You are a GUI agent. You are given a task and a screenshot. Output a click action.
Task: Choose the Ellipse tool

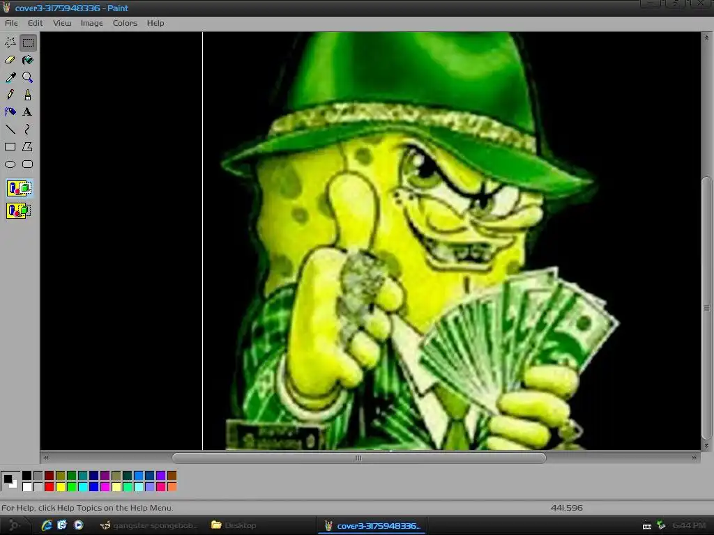point(10,164)
